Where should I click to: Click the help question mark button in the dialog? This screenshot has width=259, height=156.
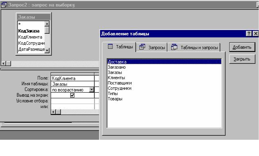249,34
